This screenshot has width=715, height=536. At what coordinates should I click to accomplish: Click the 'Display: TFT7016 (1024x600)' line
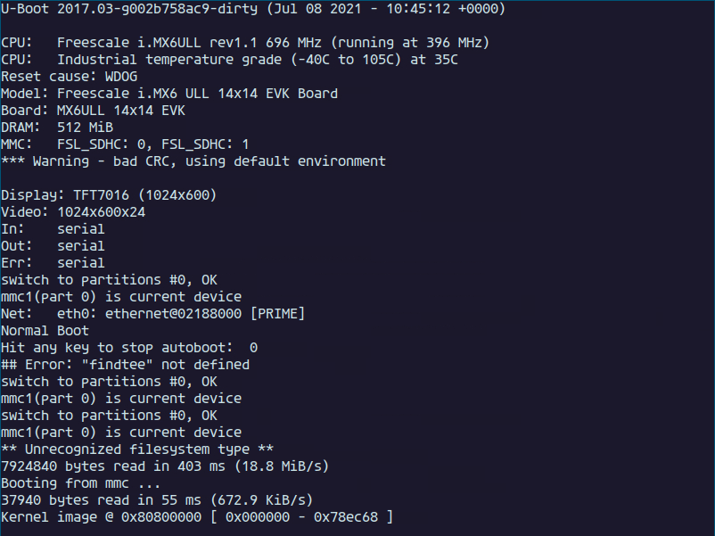[x=109, y=195]
